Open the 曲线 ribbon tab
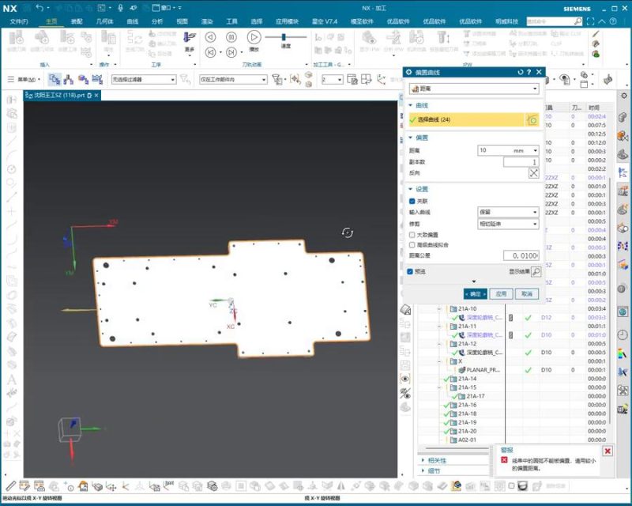The height and width of the screenshot is (506, 632). 132,21
